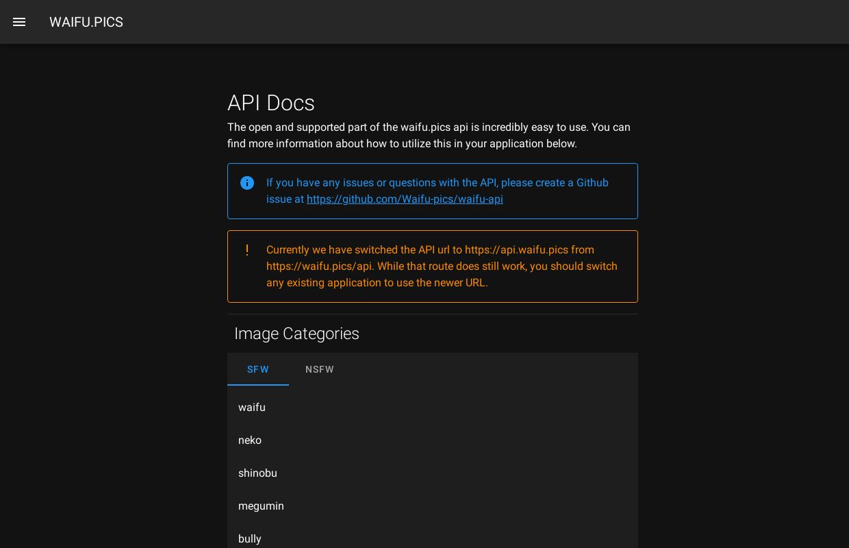849x548 pixels.
Task: Click the API Docs heading
Action: (x=271, y=103)
